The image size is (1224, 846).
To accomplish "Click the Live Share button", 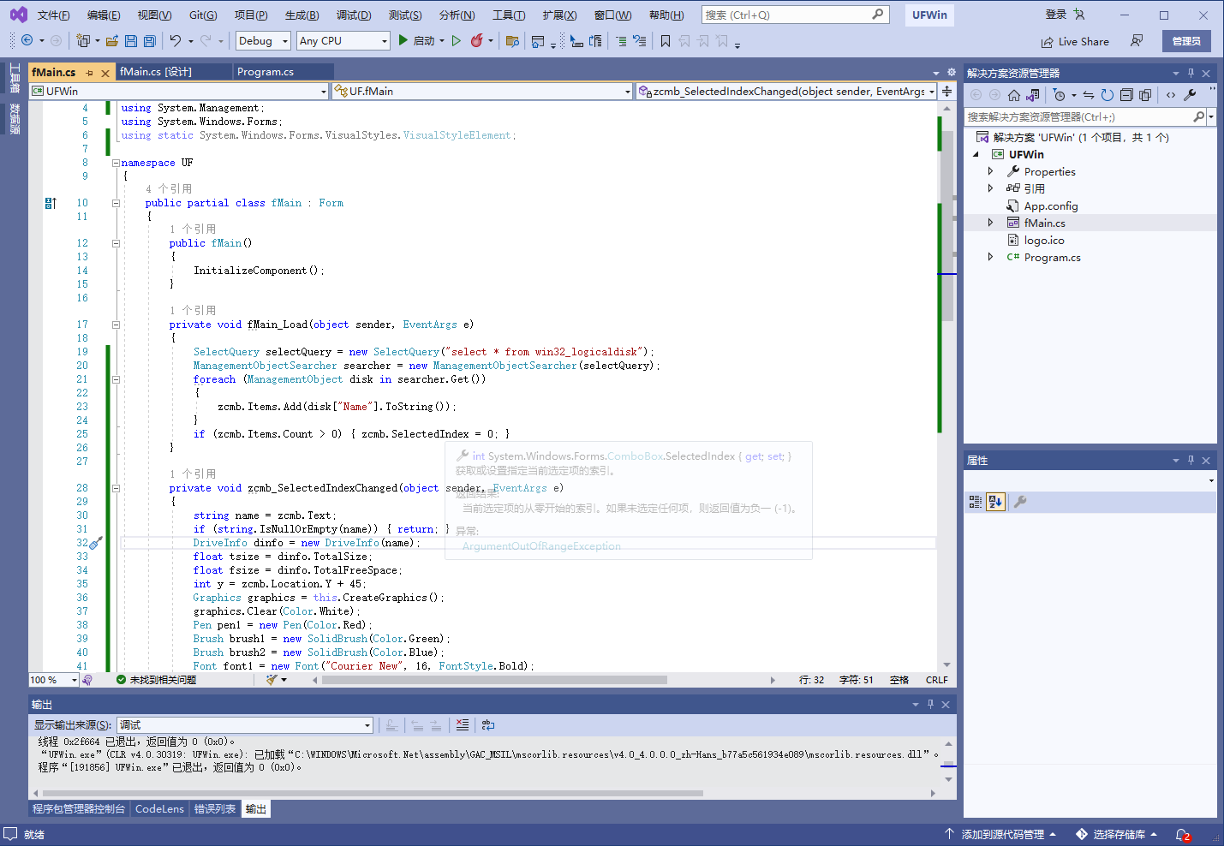I will tap(1075, 41).
